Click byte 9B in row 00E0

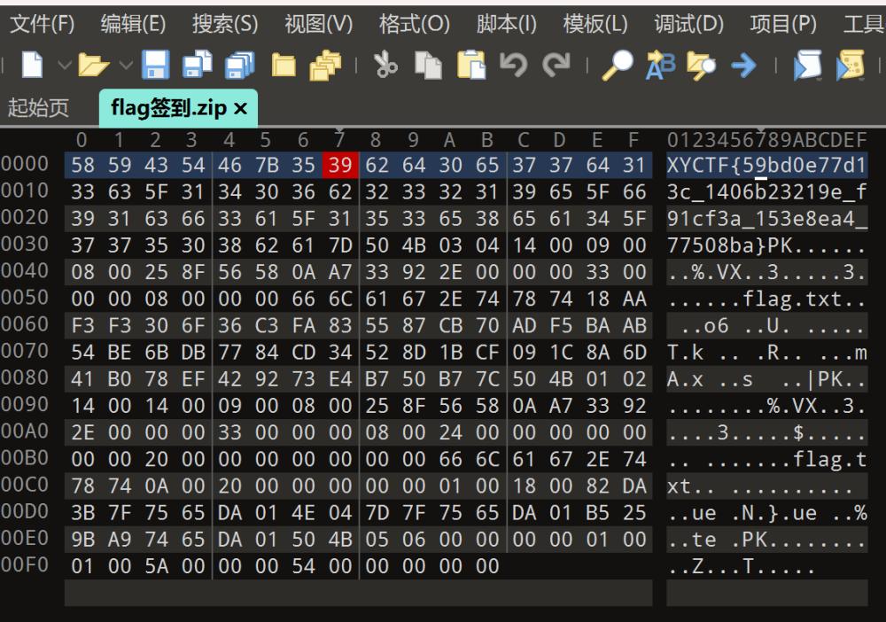coord(82,540)
